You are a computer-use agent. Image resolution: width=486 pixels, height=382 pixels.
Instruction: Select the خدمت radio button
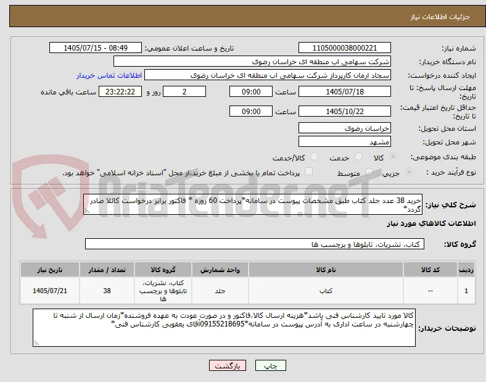pyautogui.click(x=358, y=157)
